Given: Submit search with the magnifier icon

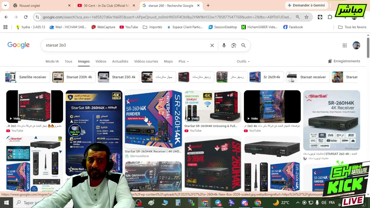Looking at the screenshot, I should pyautogui.click(x=243, y=45).
